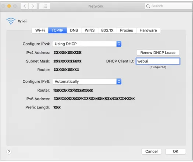Click the Prefix Length value
The height and width of the screenshot is (162, 193).
pyautogui.click(x=57, y=107)
